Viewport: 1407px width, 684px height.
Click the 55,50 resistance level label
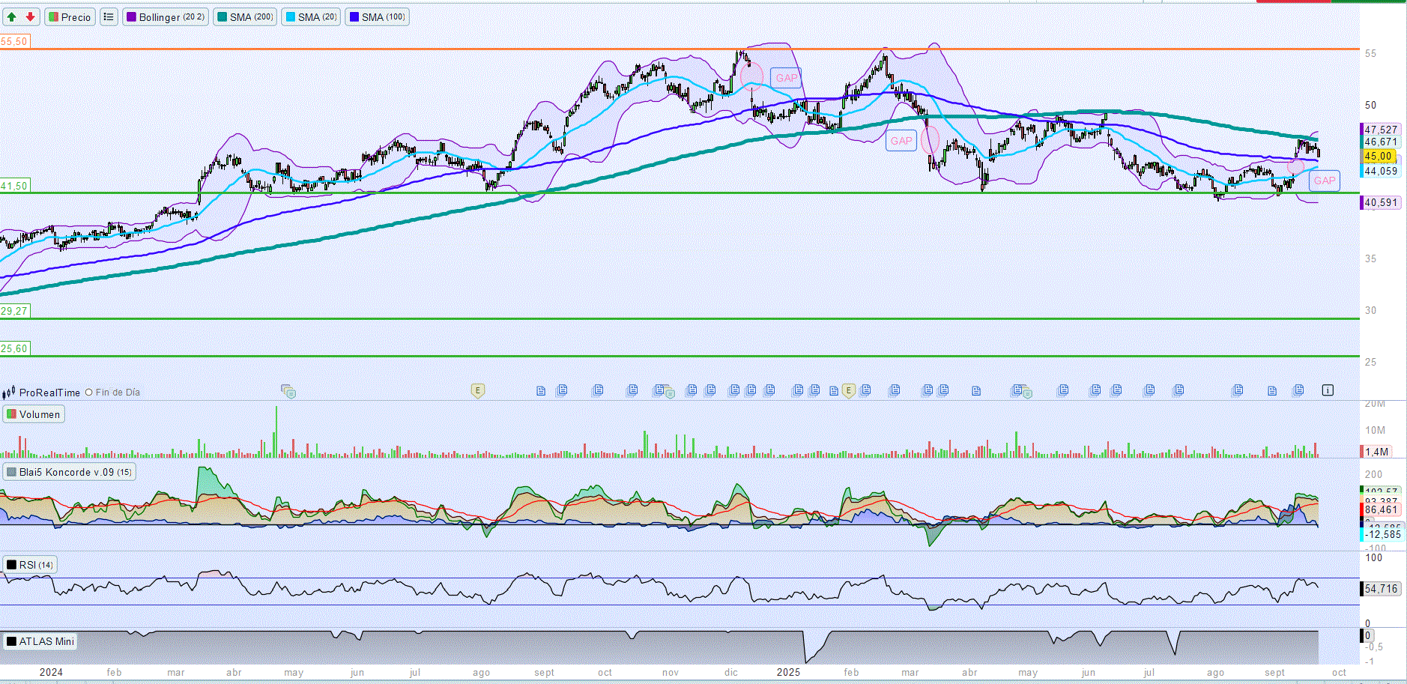[x=14, y=41]
